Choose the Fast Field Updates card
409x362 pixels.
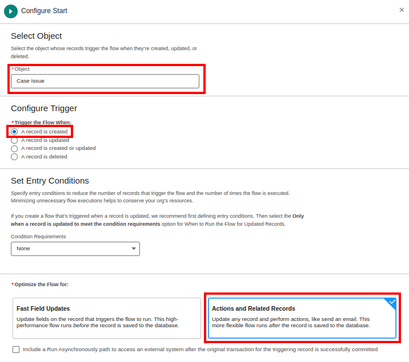pos(107,318)
